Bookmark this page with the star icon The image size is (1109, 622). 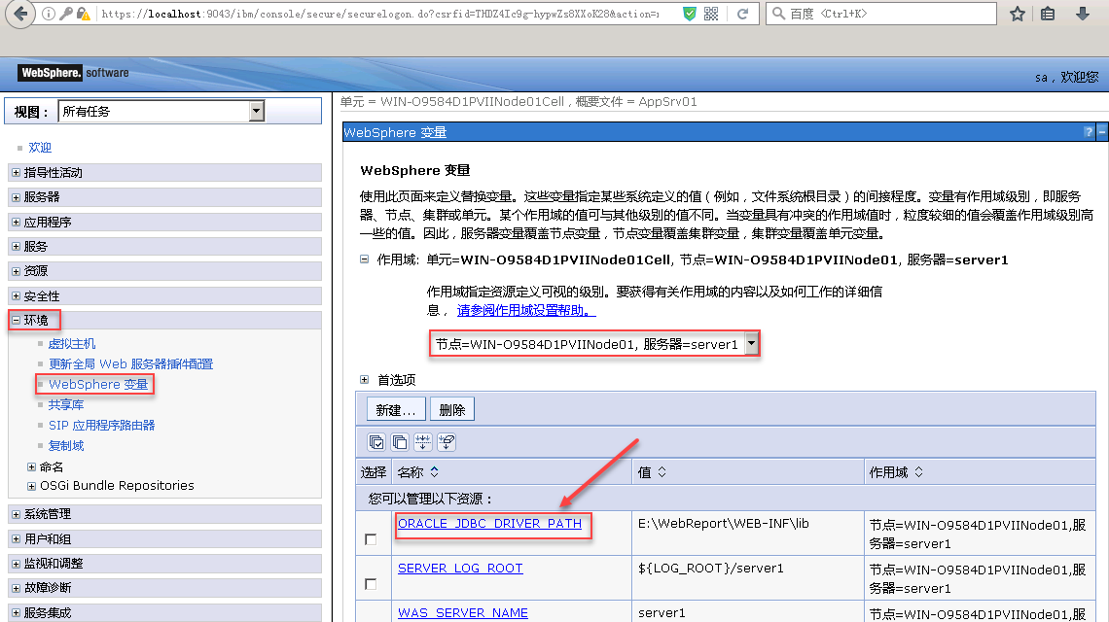[1017, 14]
